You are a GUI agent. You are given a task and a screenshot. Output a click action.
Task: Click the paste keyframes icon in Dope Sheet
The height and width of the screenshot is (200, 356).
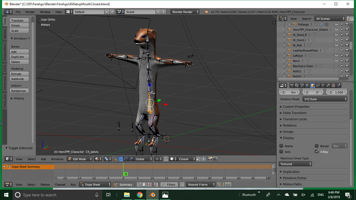(x=224, y=184)
